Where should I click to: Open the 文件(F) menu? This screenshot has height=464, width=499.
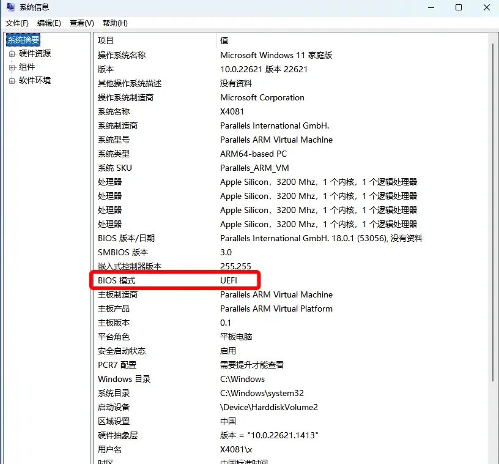click(x=17, y=23)
